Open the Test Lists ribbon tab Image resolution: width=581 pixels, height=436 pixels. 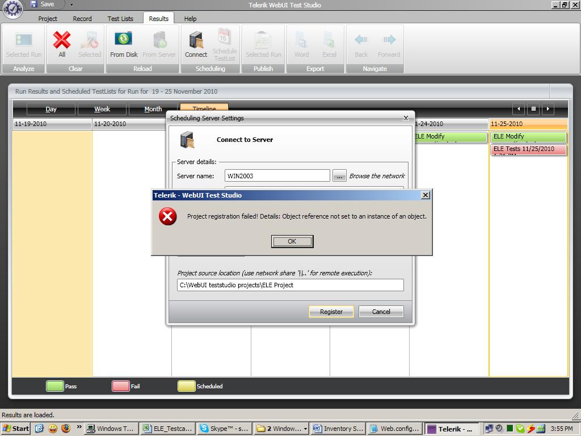[x=120, y=19]
